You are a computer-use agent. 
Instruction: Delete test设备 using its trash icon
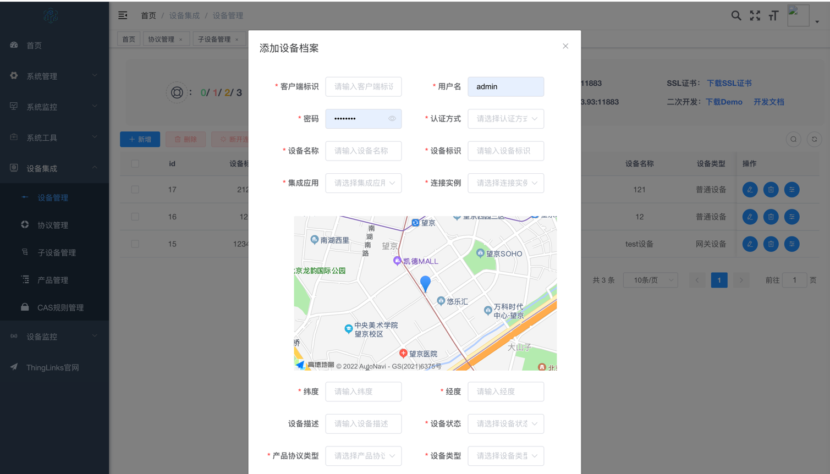(x=771, y=244)
